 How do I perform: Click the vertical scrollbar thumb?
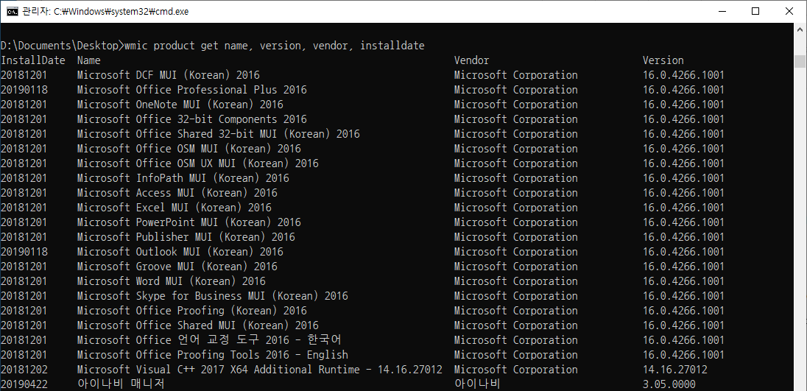pos(800,61)
